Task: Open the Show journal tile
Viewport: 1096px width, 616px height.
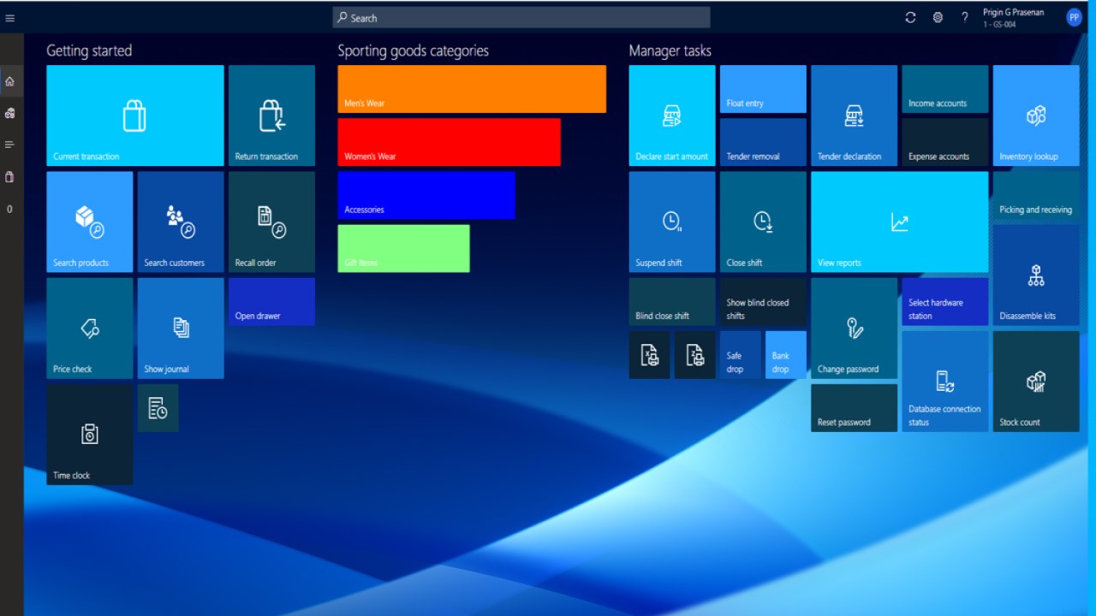Action: [181, 328]
